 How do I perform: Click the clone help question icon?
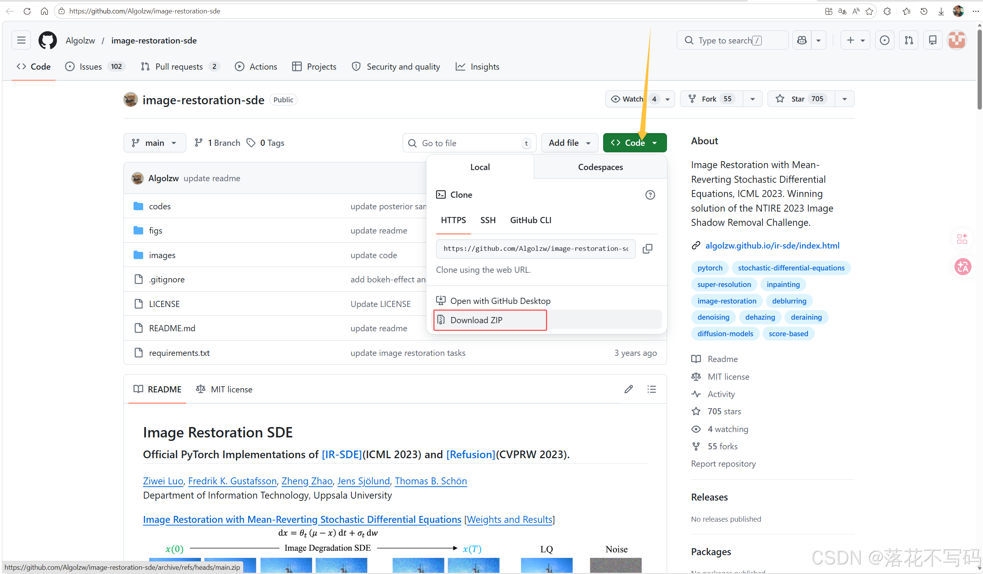click(650, 195)
